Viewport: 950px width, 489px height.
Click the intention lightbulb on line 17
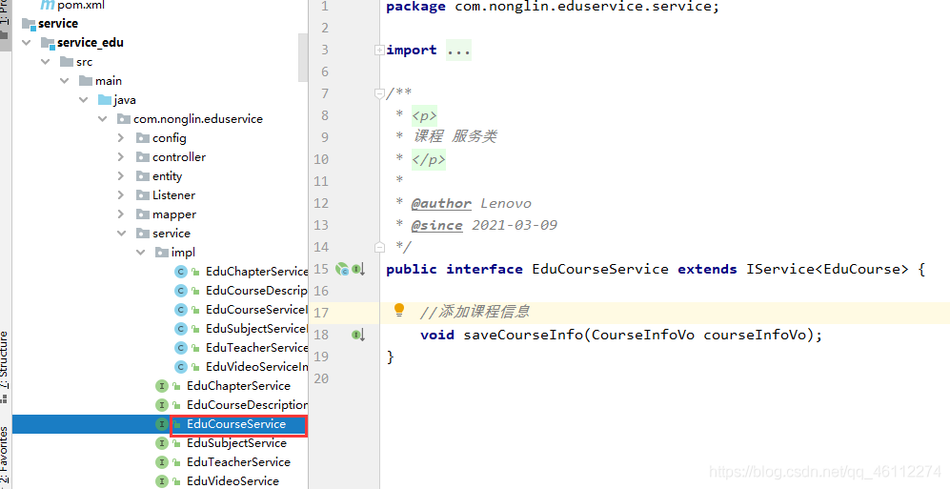pyautogui.click(x=398, y=310)
